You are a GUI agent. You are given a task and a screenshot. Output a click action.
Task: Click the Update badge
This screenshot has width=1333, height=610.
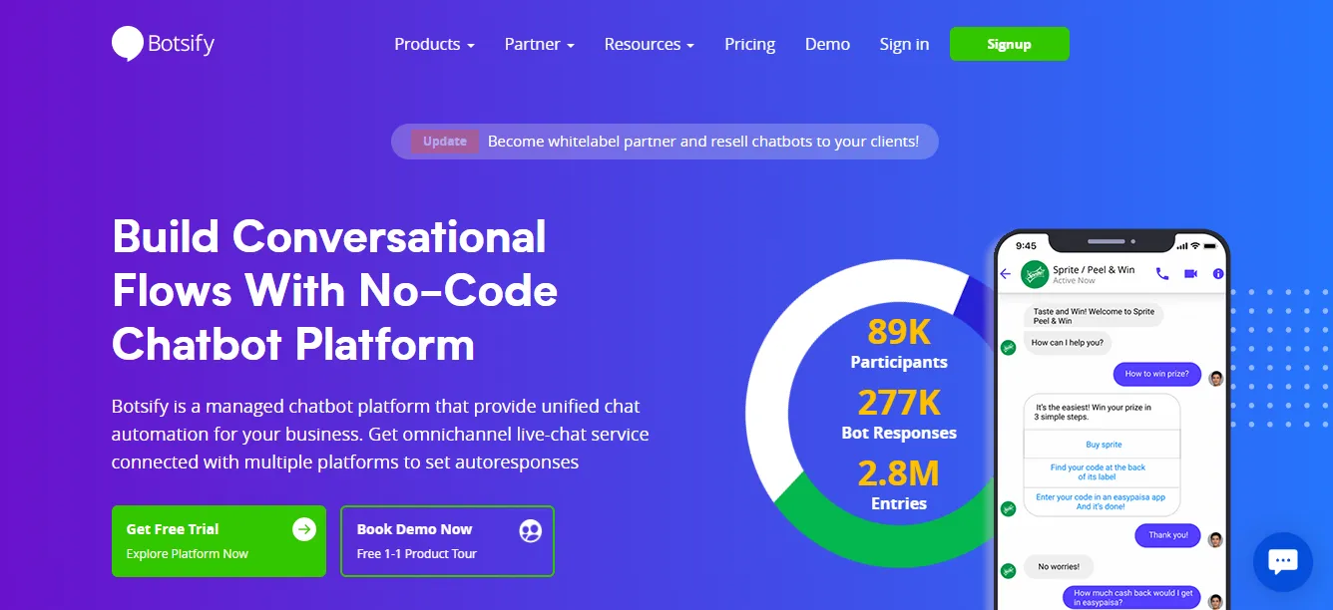click(445, 142)
